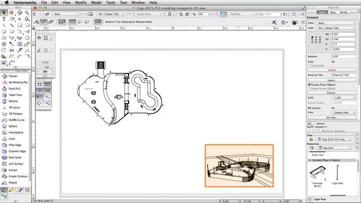Select bottom-right anchor point radio
The width and height of the screenshot is (361, 203).
pyautogui.click(x=320, y=42)
